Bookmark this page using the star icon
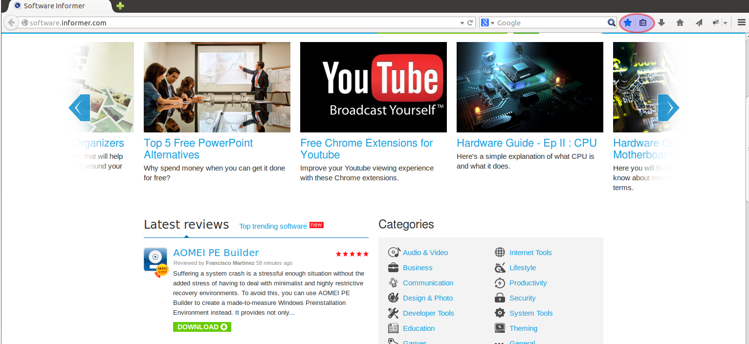This screenshot has width=749, height=344. 628,22
